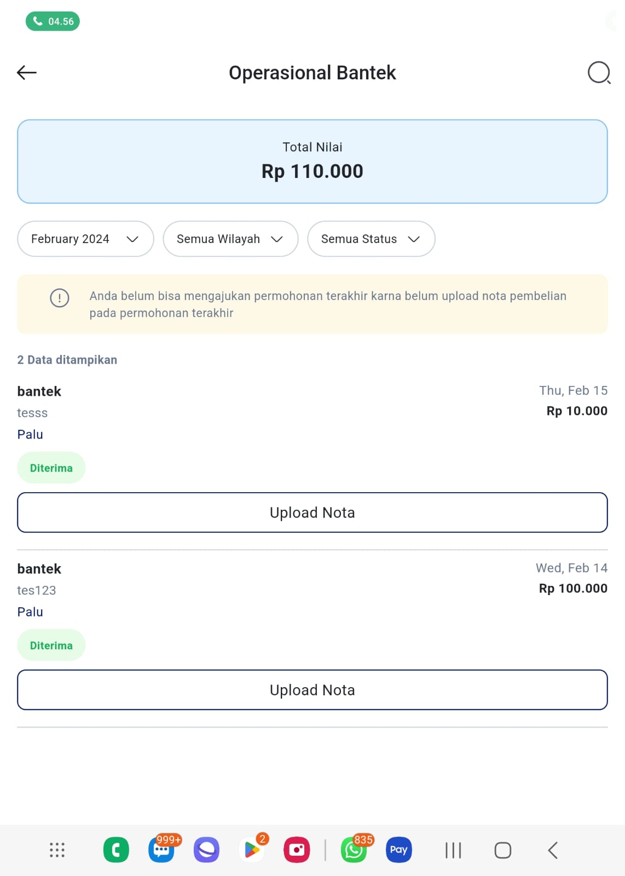Upload Nota for the tes123 request
Image resolution: width=625 pixels, height=876 pixels.
tap(312, 690)
